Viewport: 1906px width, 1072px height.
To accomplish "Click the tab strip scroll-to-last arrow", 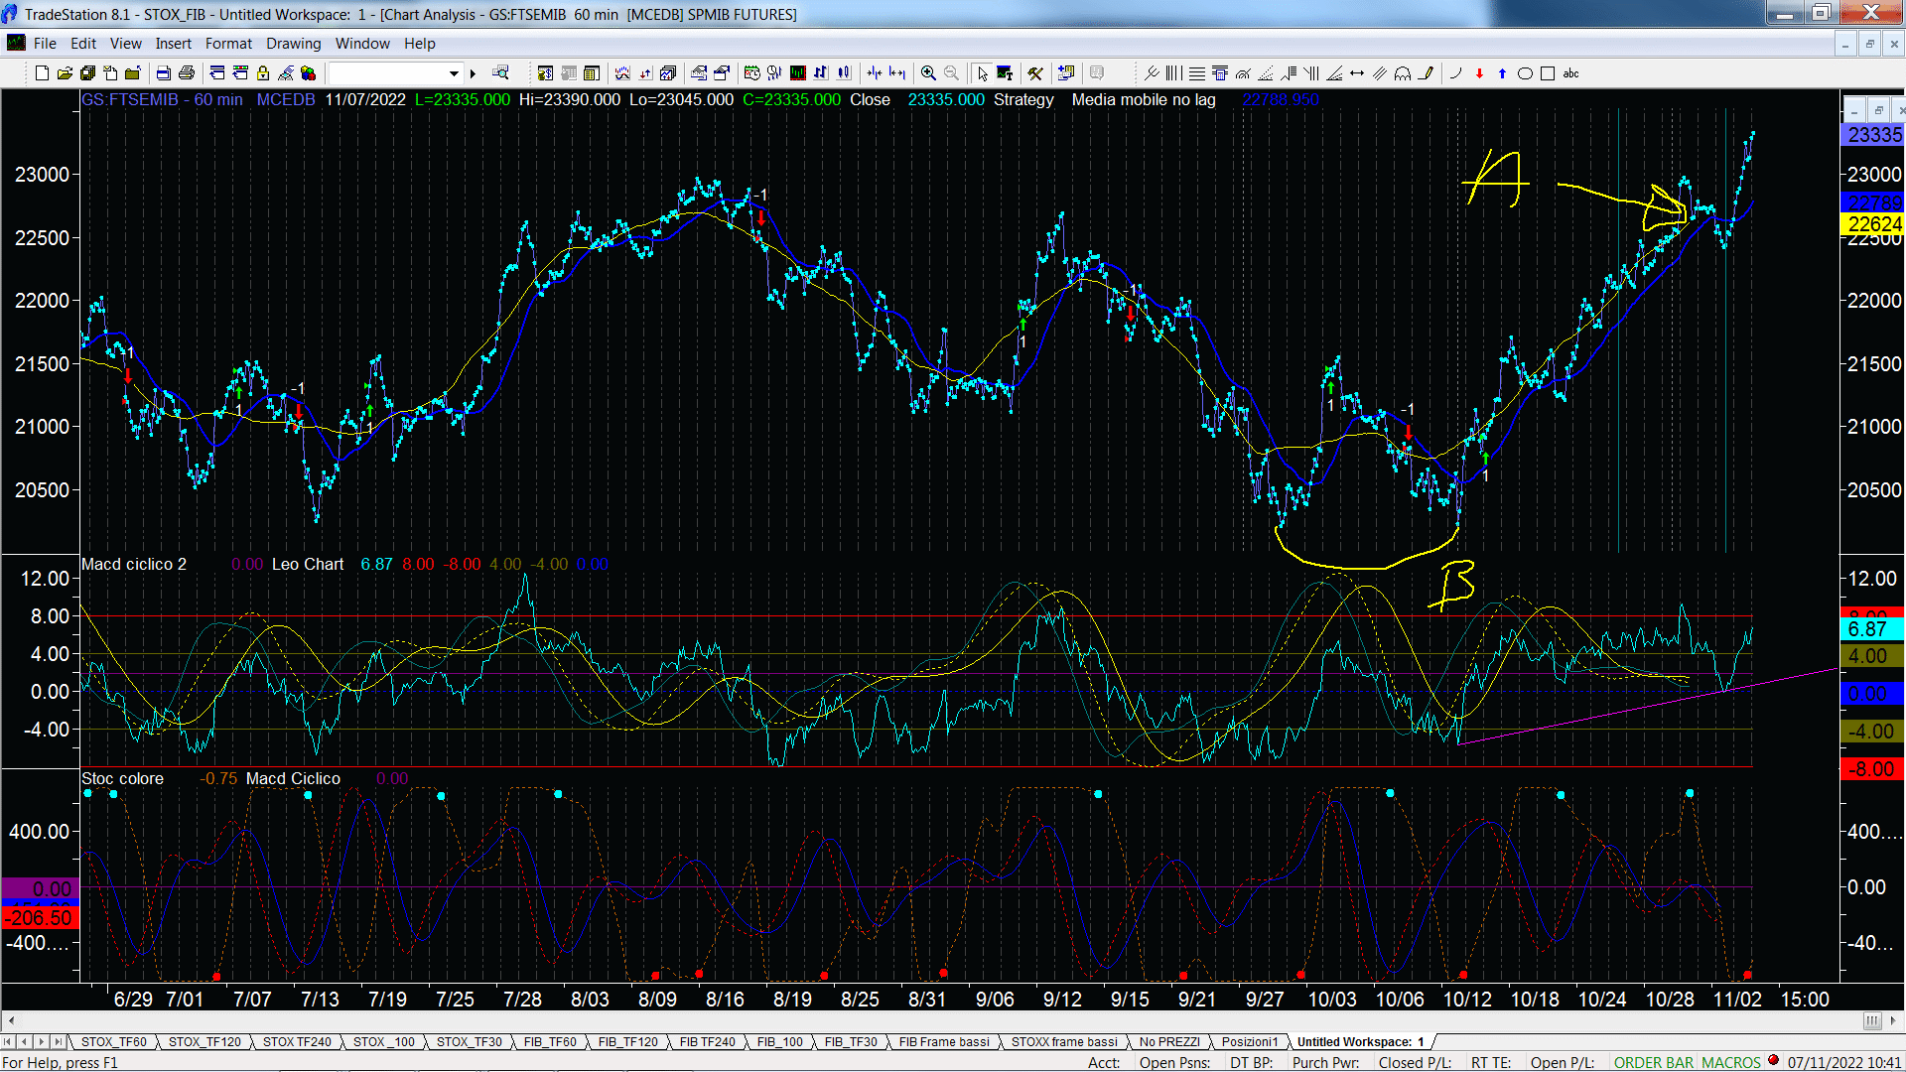I will coord(59,1042).
